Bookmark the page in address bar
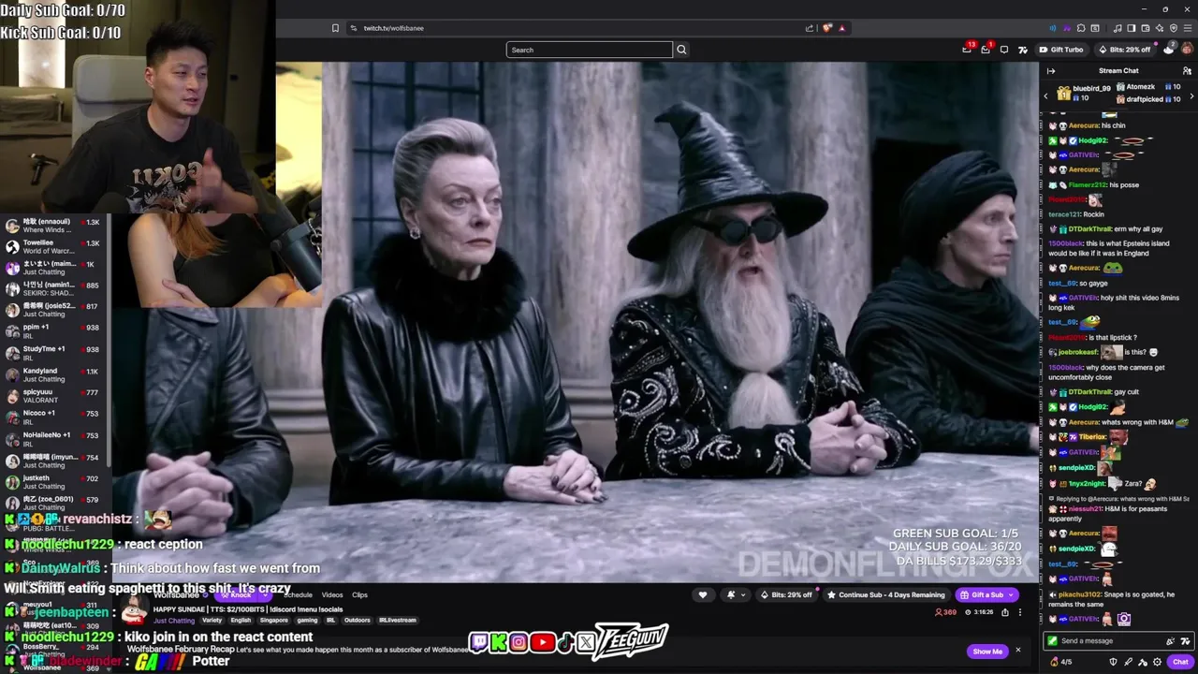The height and width of the screenshot is (674, 1198). click(x=335, y=28)
